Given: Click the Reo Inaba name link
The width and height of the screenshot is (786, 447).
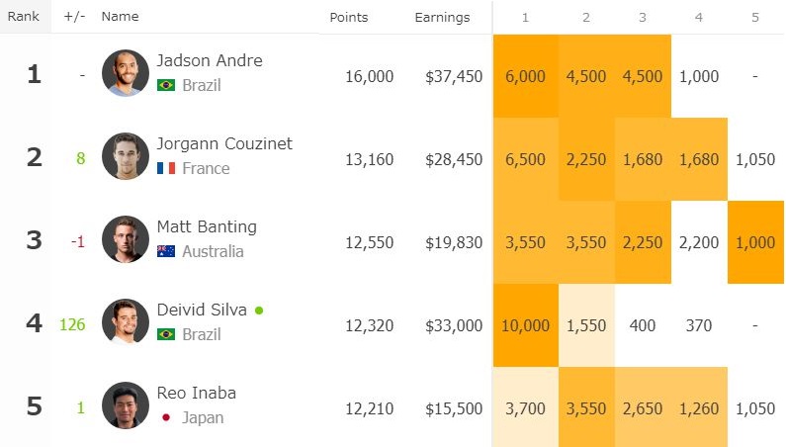Looking at the screenshot, I should 197,393.
